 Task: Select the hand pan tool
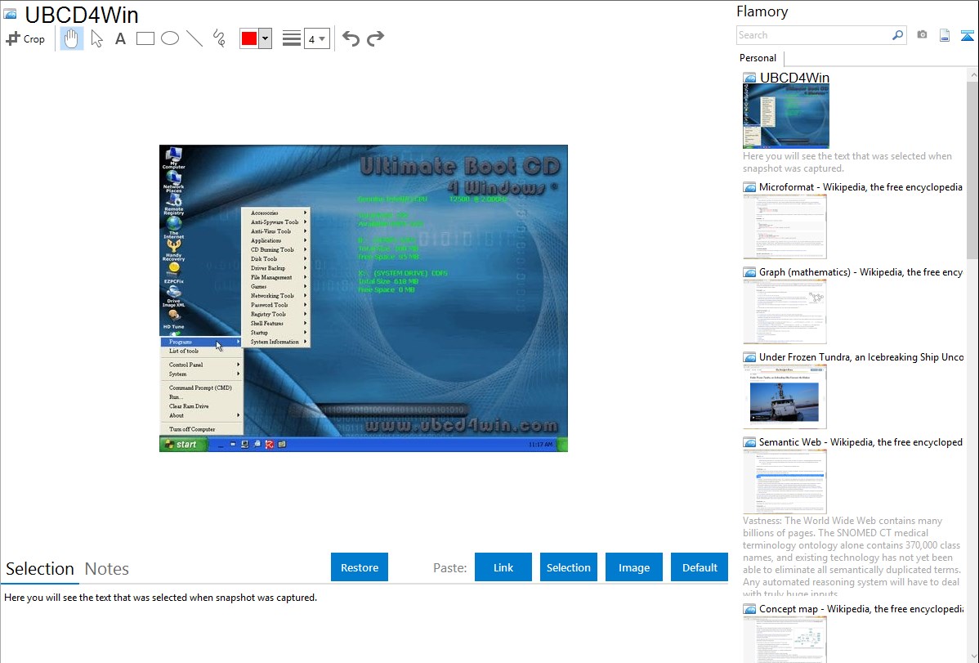tap(71, 38)
